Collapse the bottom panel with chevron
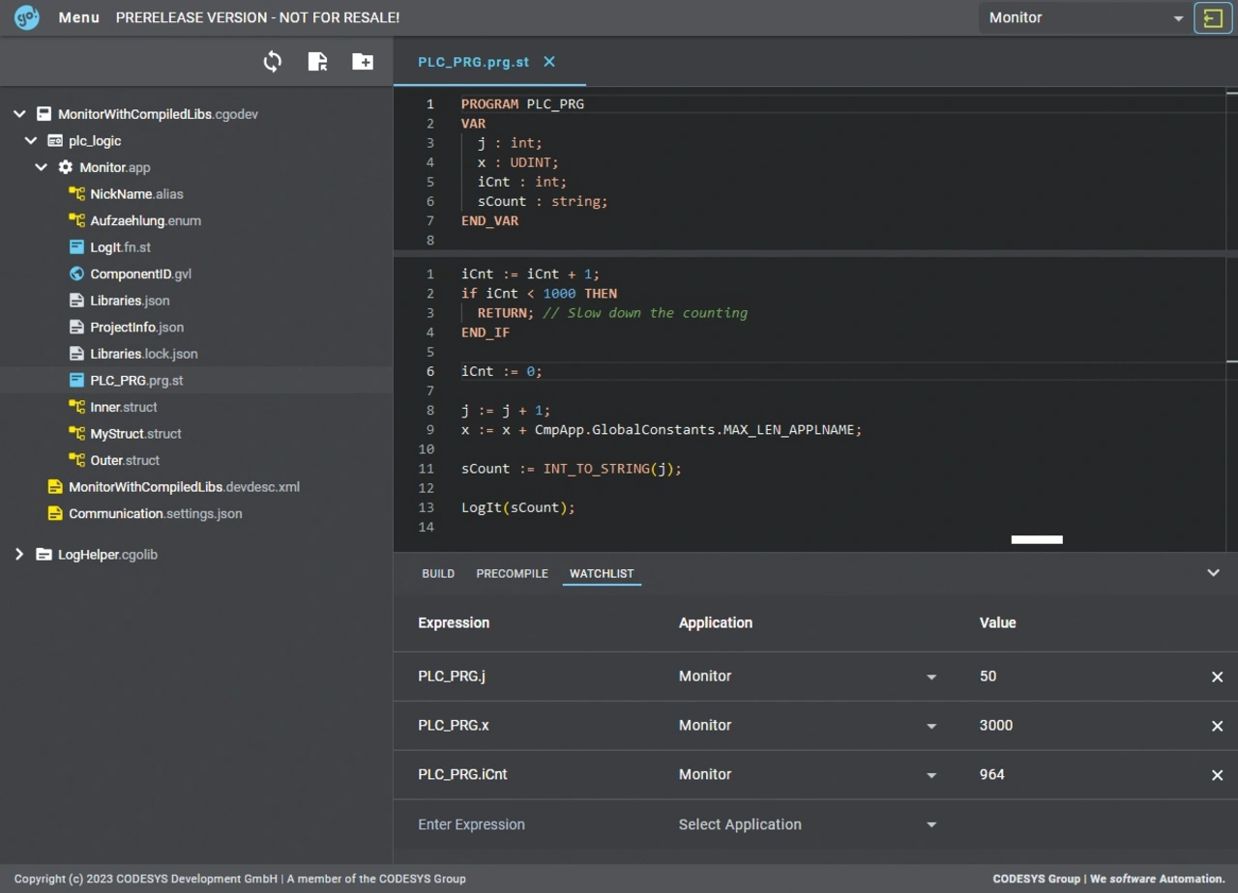1238x893 pixels. [1213, 573]
